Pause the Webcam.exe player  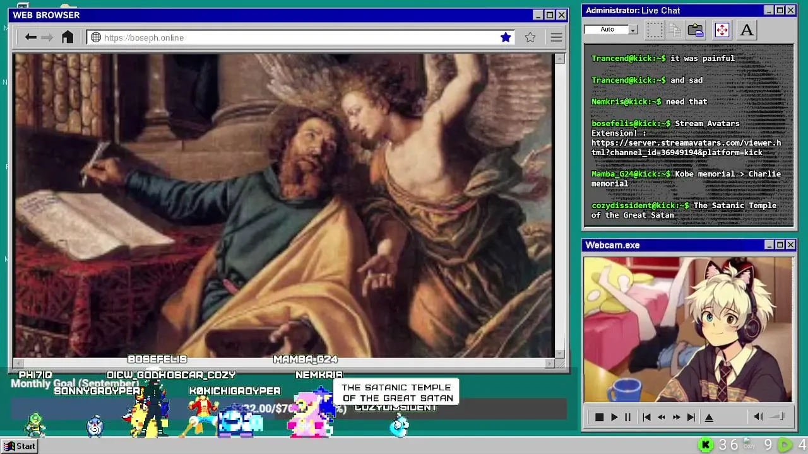[627, 417]
